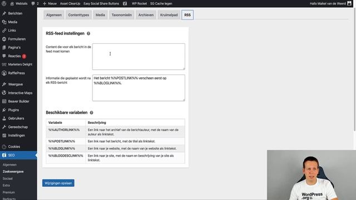Click user avatar next to Hallo Maikel
The image size is (356, 200).
(349, 3)
